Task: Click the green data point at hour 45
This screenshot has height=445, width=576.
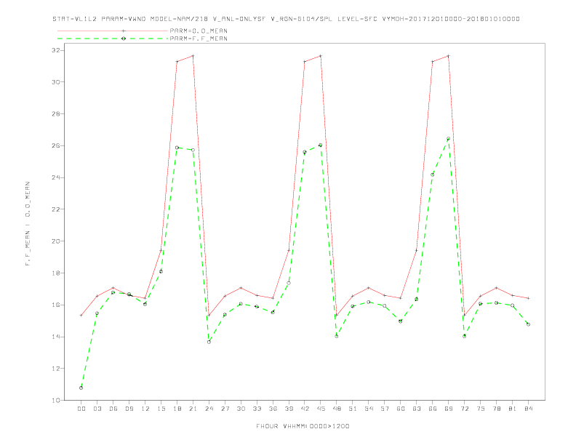Action: [321, 145]
